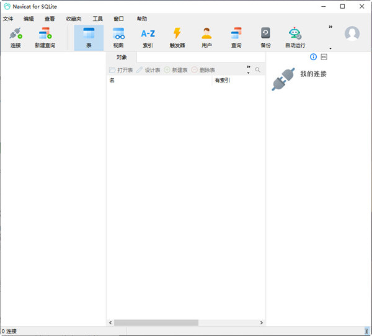Open the 索引 (Index) A-Z icon

tap(148, 38)
